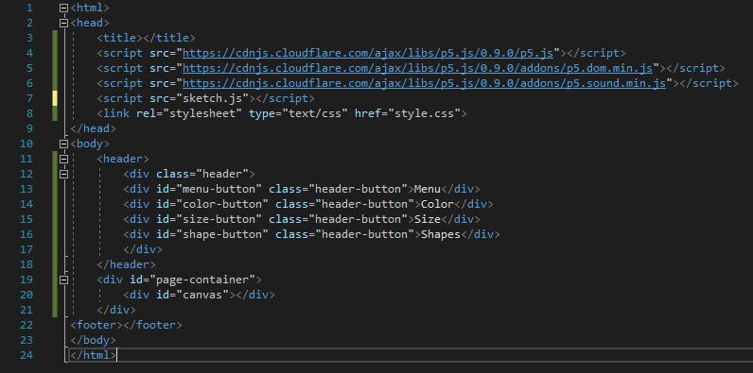Open the p5.sound.min.js script URL

coord(424,83)
